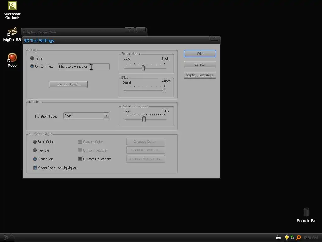Select the Time radio option
The width and height of the screenshot is (322, 242).
coord(32,58)
